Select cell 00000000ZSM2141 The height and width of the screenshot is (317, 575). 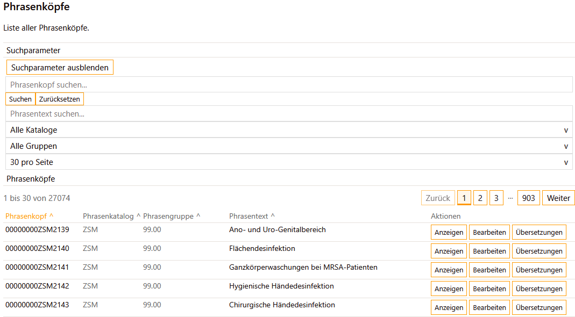tap(37, 267)
